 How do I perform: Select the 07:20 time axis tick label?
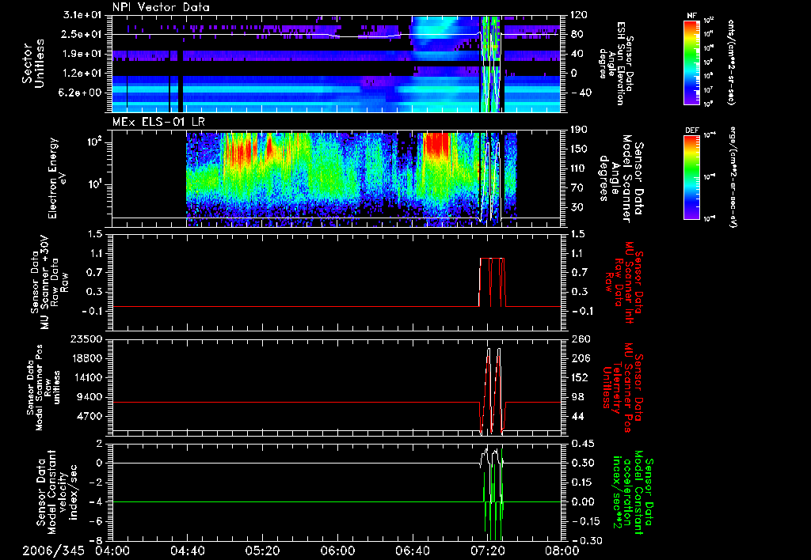[x=487, y=551]
